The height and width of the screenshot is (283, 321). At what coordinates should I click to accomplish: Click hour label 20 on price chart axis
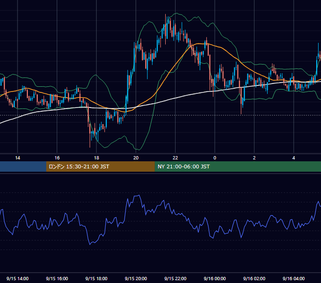tap(136, 158)
